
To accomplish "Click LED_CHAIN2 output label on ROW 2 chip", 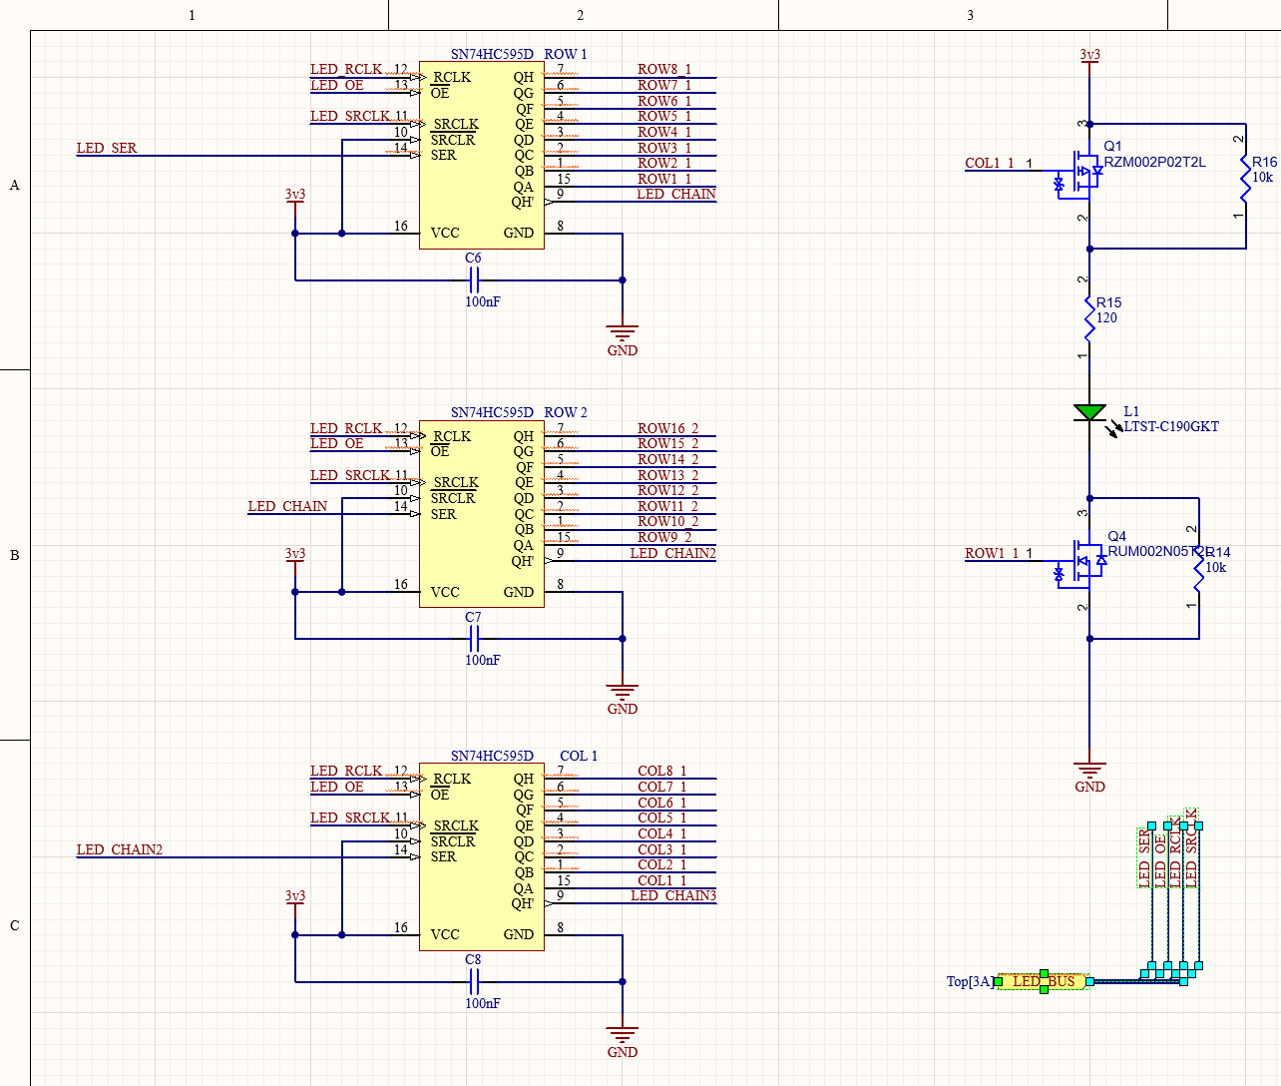I will tap(672, 553).
